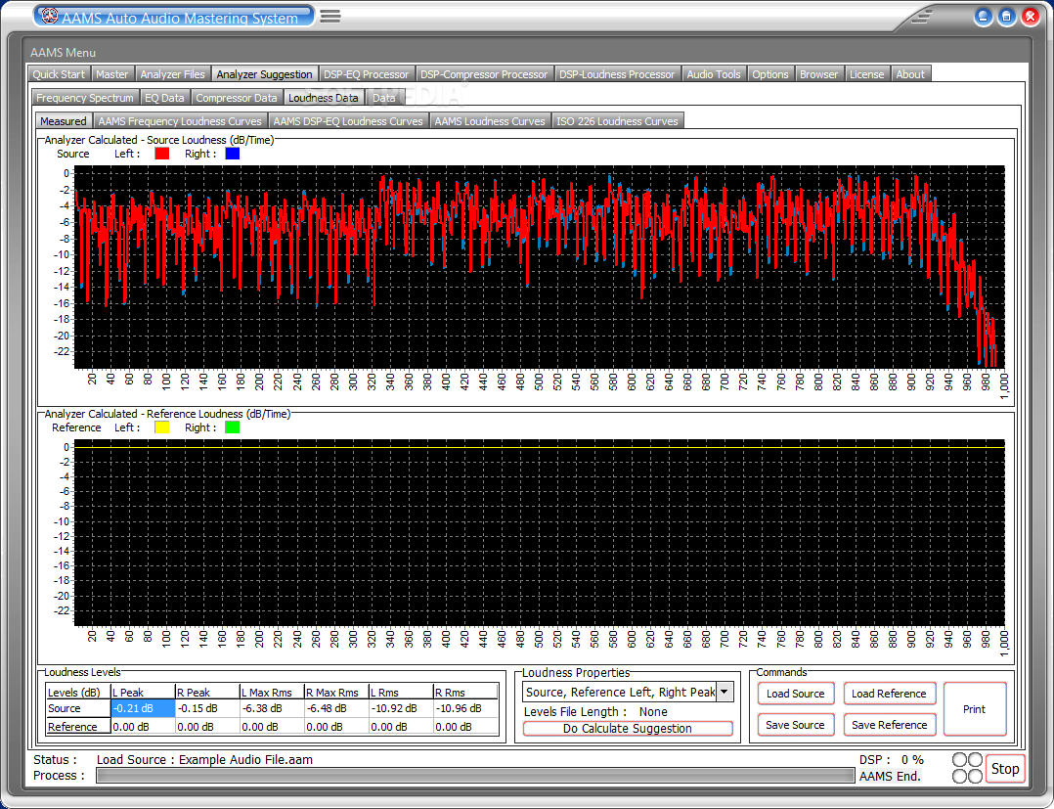The width and height of the screenshot is (1054, 809).
Task: Select the Measured tab
Action: (x=64, y=121)
